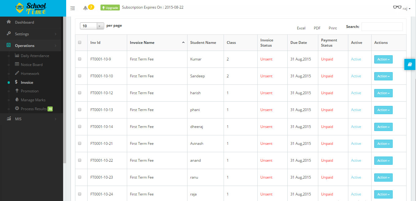Image resolution: width=416 pixels, height=201 pixels.
Task: Click the green N badge on Process Results
Action: pos(50,109)
